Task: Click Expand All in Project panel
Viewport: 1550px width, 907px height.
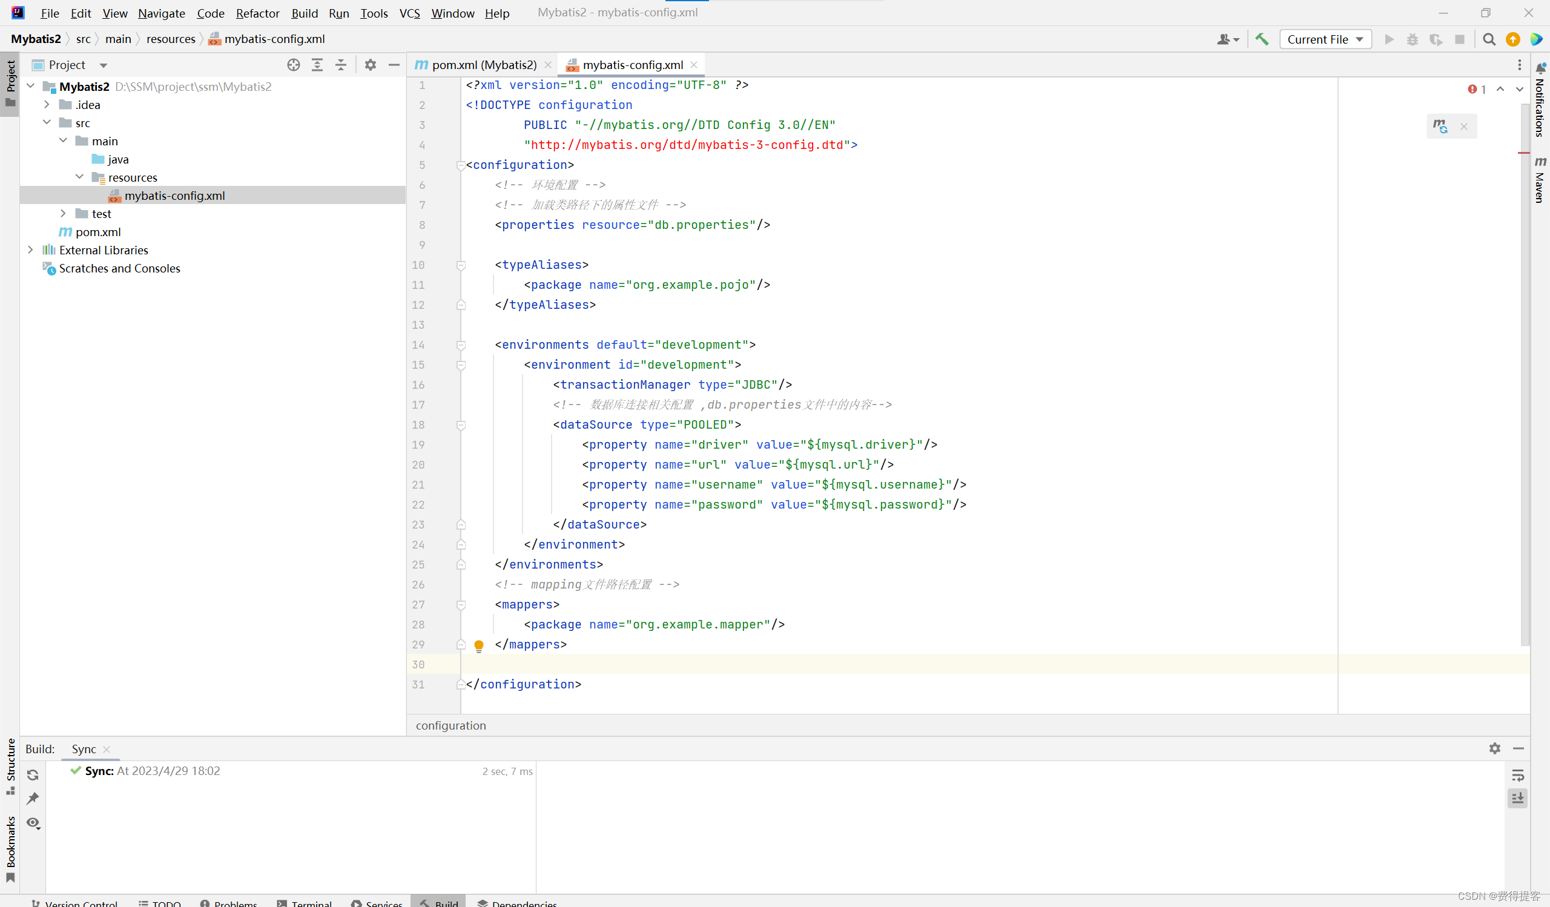Action: [x=317, y=65]
